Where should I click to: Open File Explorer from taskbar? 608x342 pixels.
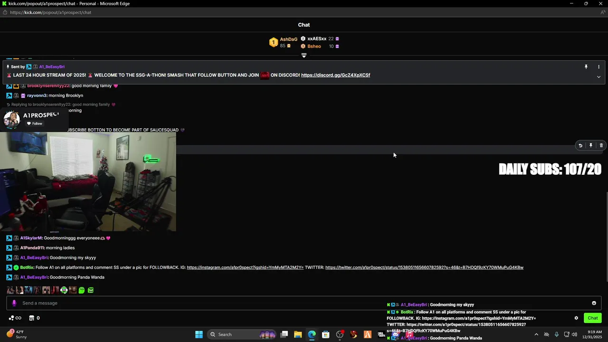(x=298, y=334)
